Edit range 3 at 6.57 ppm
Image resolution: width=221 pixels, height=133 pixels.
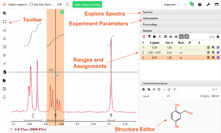click(x=218, y=57)
